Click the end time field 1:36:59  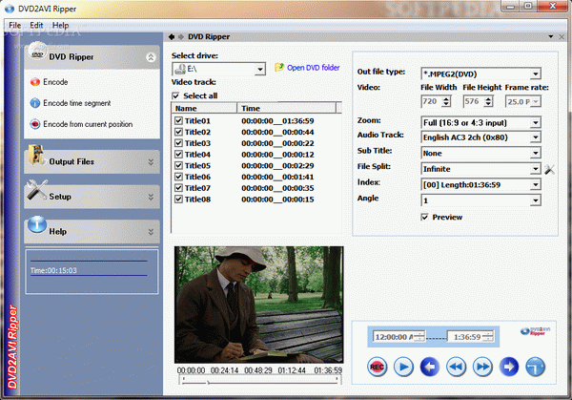pos(471,337)
